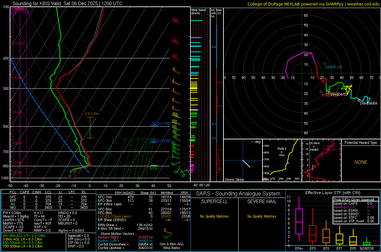Click the red EF3 box plot
This screenshot has height=252, width=381.
tap(313, 227)
